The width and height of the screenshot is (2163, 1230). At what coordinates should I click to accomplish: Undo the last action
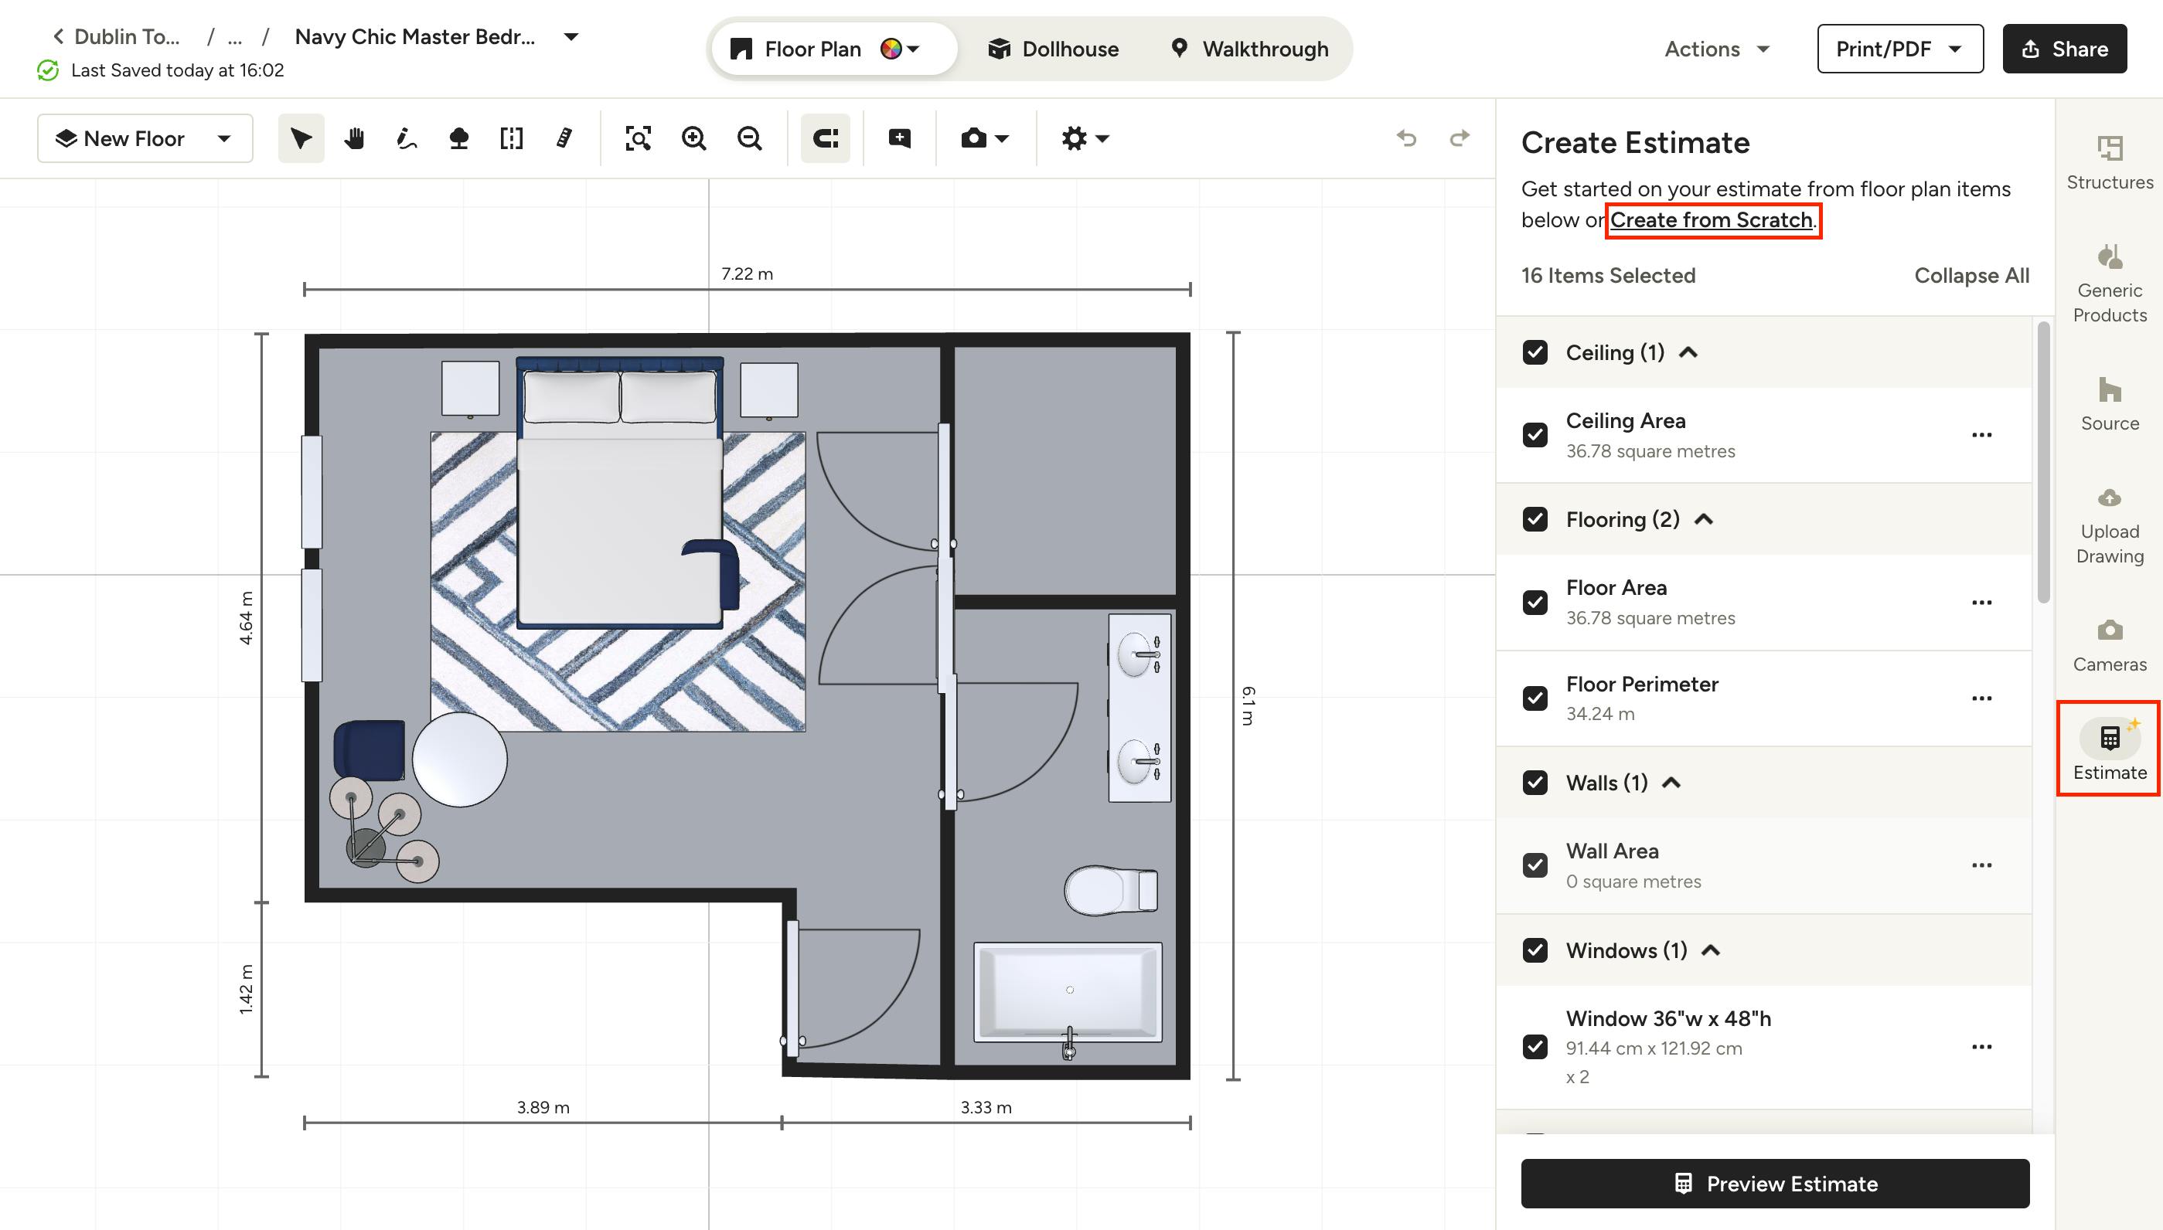coord(1406,138)
